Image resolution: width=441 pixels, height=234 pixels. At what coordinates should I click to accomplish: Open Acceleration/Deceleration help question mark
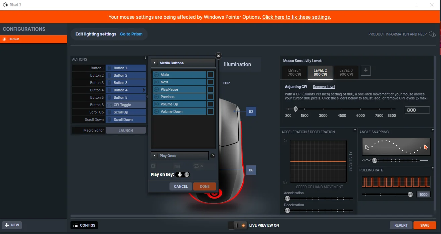(355, 131)
